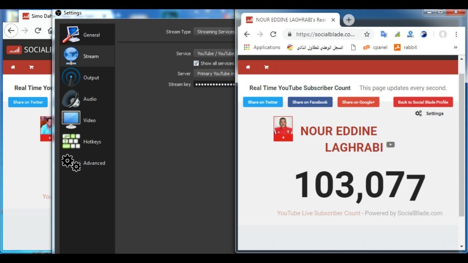Image resolution: width=468 pixels, height=263 pixels.
Task: Select the Stream settings section
Action: (87, 56)
